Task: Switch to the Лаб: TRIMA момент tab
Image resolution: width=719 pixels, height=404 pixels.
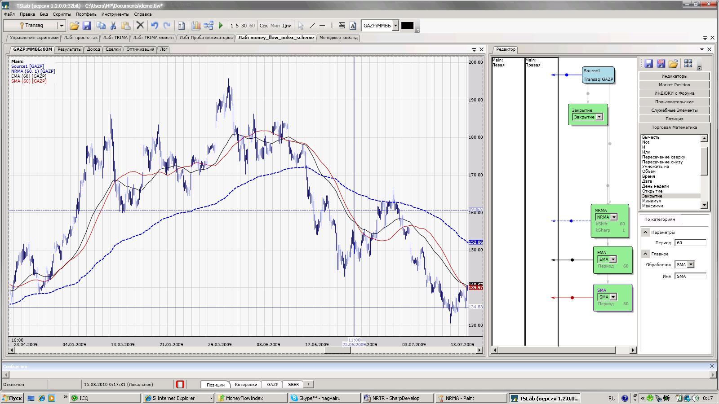Action: [153, 38]
